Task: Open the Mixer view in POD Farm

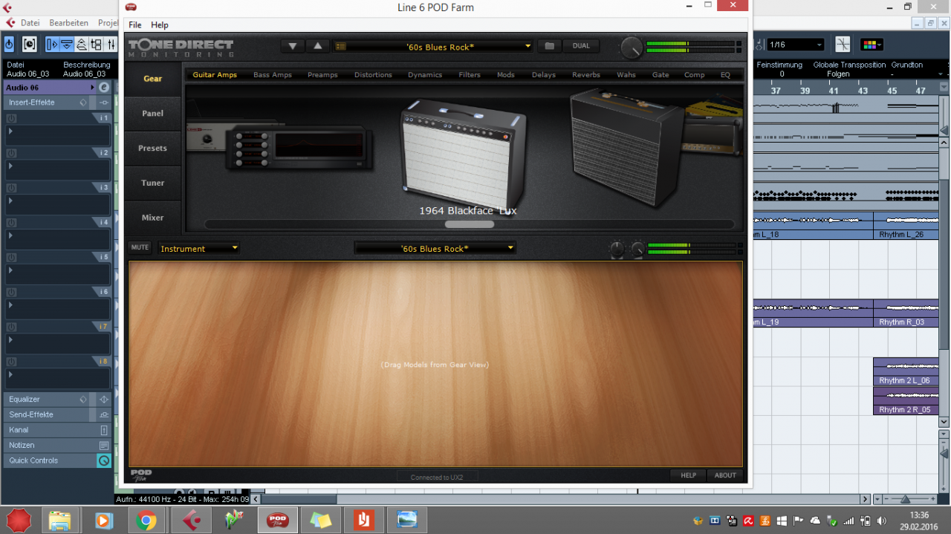Action: 153,218
